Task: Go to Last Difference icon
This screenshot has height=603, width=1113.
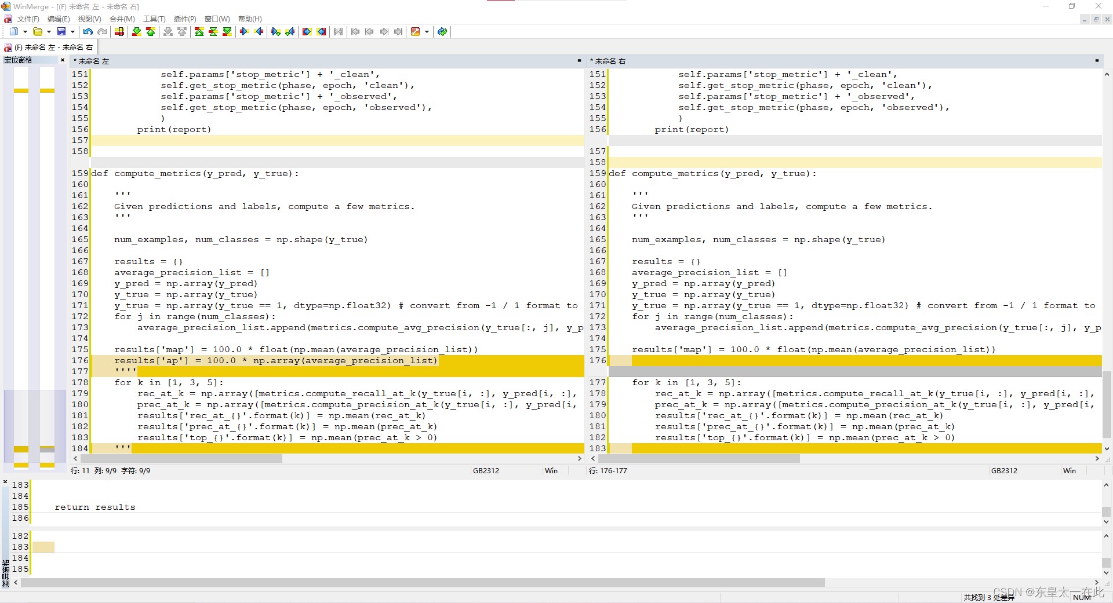Action: (227, 32)
